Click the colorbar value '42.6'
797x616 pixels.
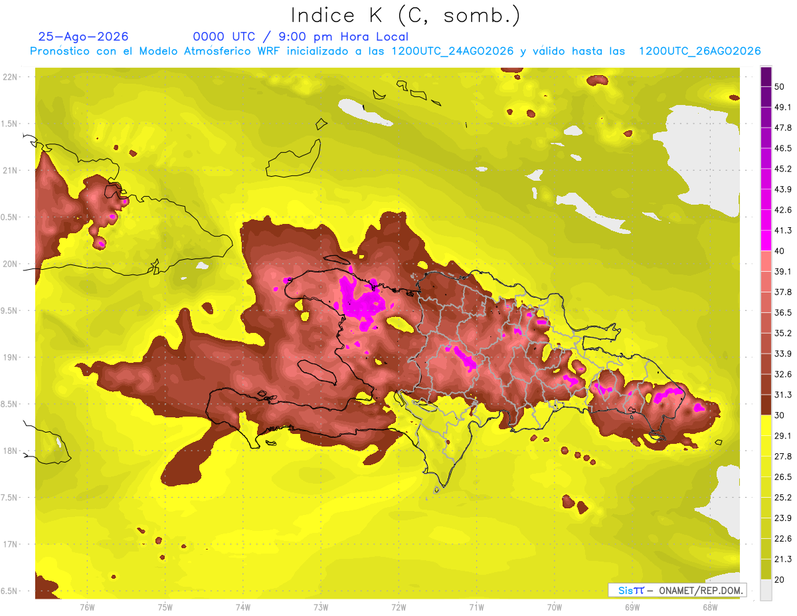pyautogui.click(x=782, y=210)
